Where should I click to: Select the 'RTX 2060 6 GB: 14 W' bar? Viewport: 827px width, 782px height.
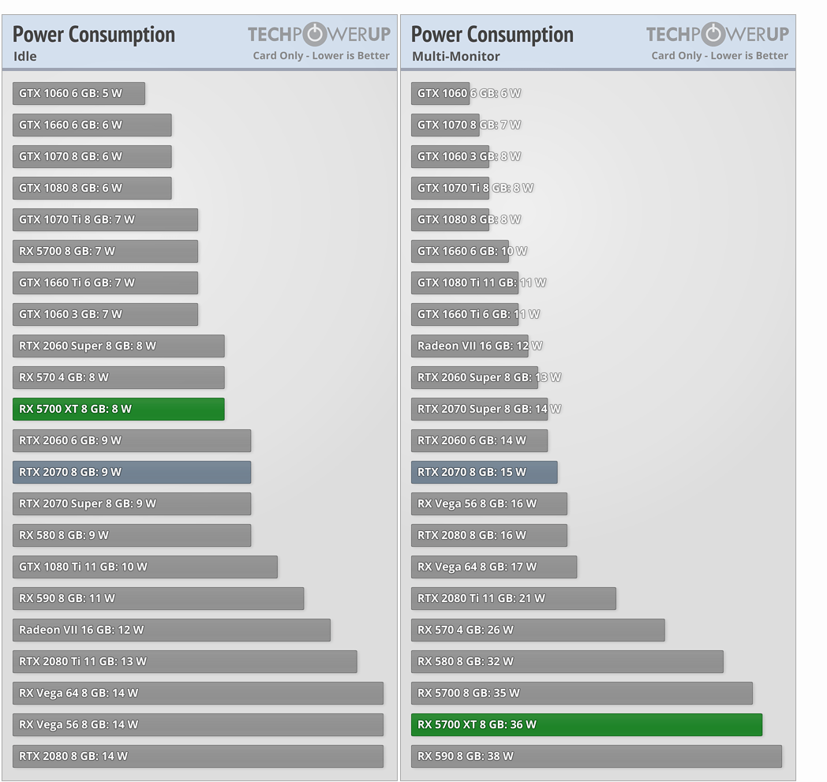point(480,441)
